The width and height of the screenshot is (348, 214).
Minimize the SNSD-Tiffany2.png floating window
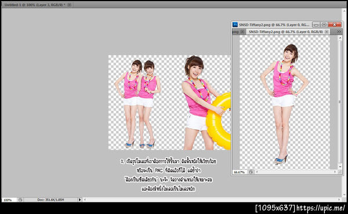(x=316, y=24)
